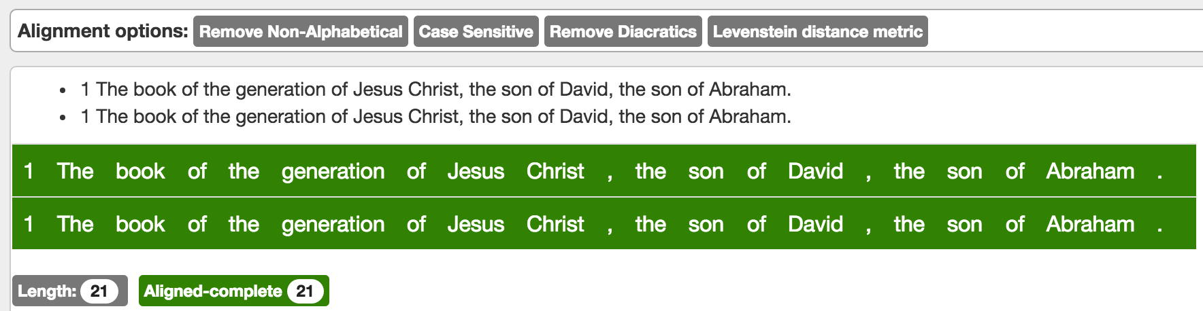Click capitalized "The" in the top aligned row
The width and height of the screenshot is (1203, 311).
pyautogui.click(x=75, y=171)
